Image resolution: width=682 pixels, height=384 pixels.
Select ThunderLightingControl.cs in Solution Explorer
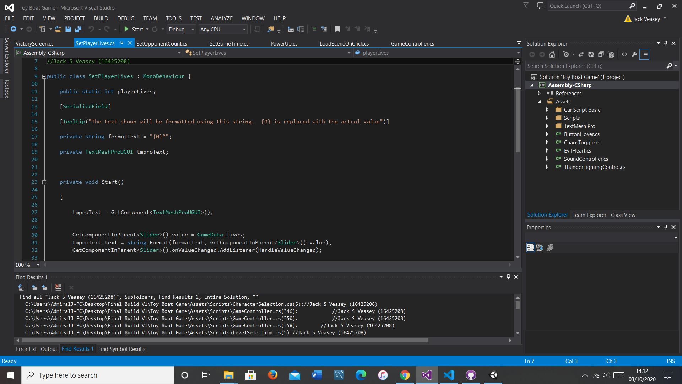tap(595, 167)
